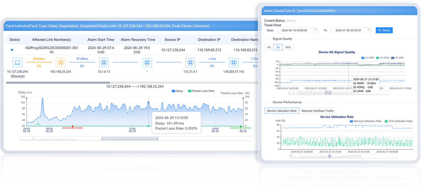This screenshot has width=421, height=188.
Task: Toggle the Packet Loss Rate legend entry
Action: 201,91
